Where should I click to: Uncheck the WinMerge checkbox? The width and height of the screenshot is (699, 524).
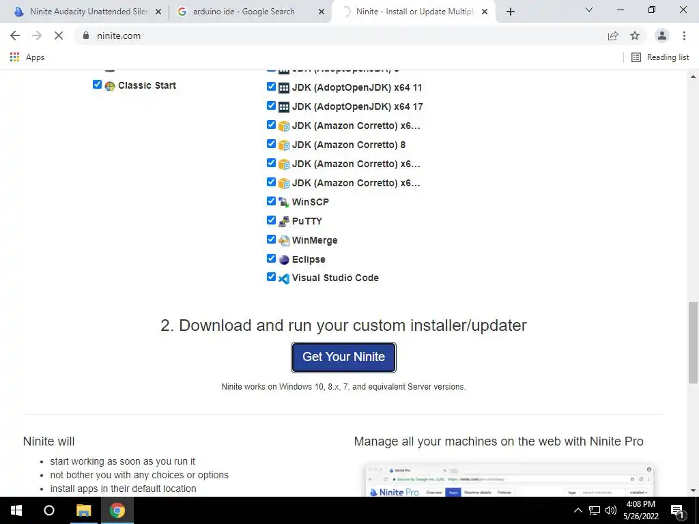(x=271, y=239)
